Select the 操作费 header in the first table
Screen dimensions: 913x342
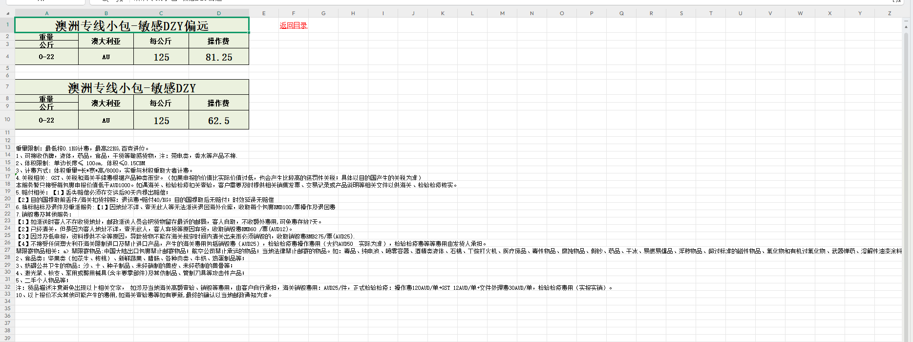pos(218,41)
